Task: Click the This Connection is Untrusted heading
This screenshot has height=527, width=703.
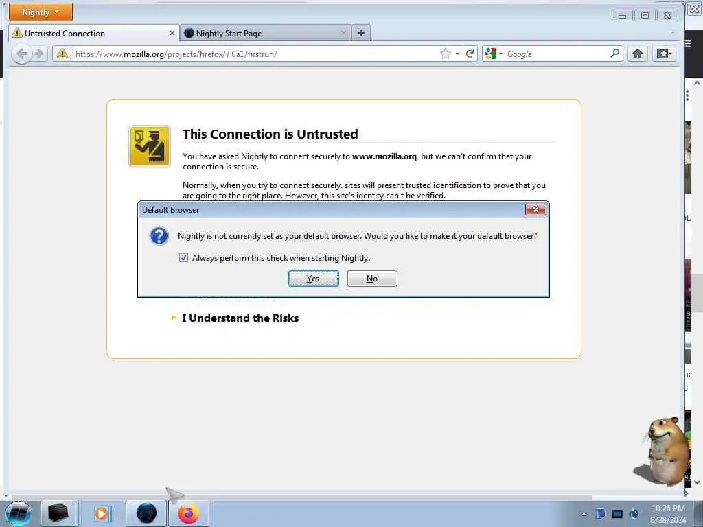Action: (x=270, y=134)
